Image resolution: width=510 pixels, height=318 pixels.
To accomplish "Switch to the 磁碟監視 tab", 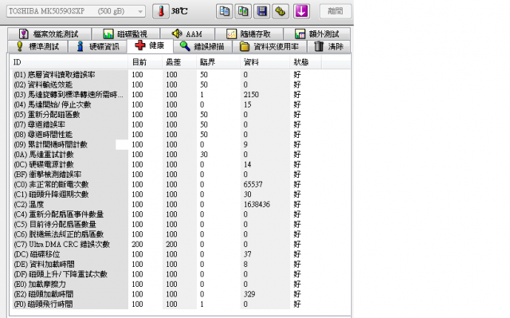I will click(126, 33).
